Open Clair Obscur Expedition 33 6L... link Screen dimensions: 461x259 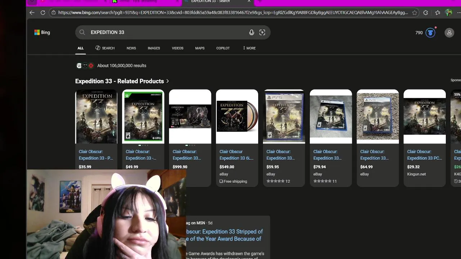(236, 155)
